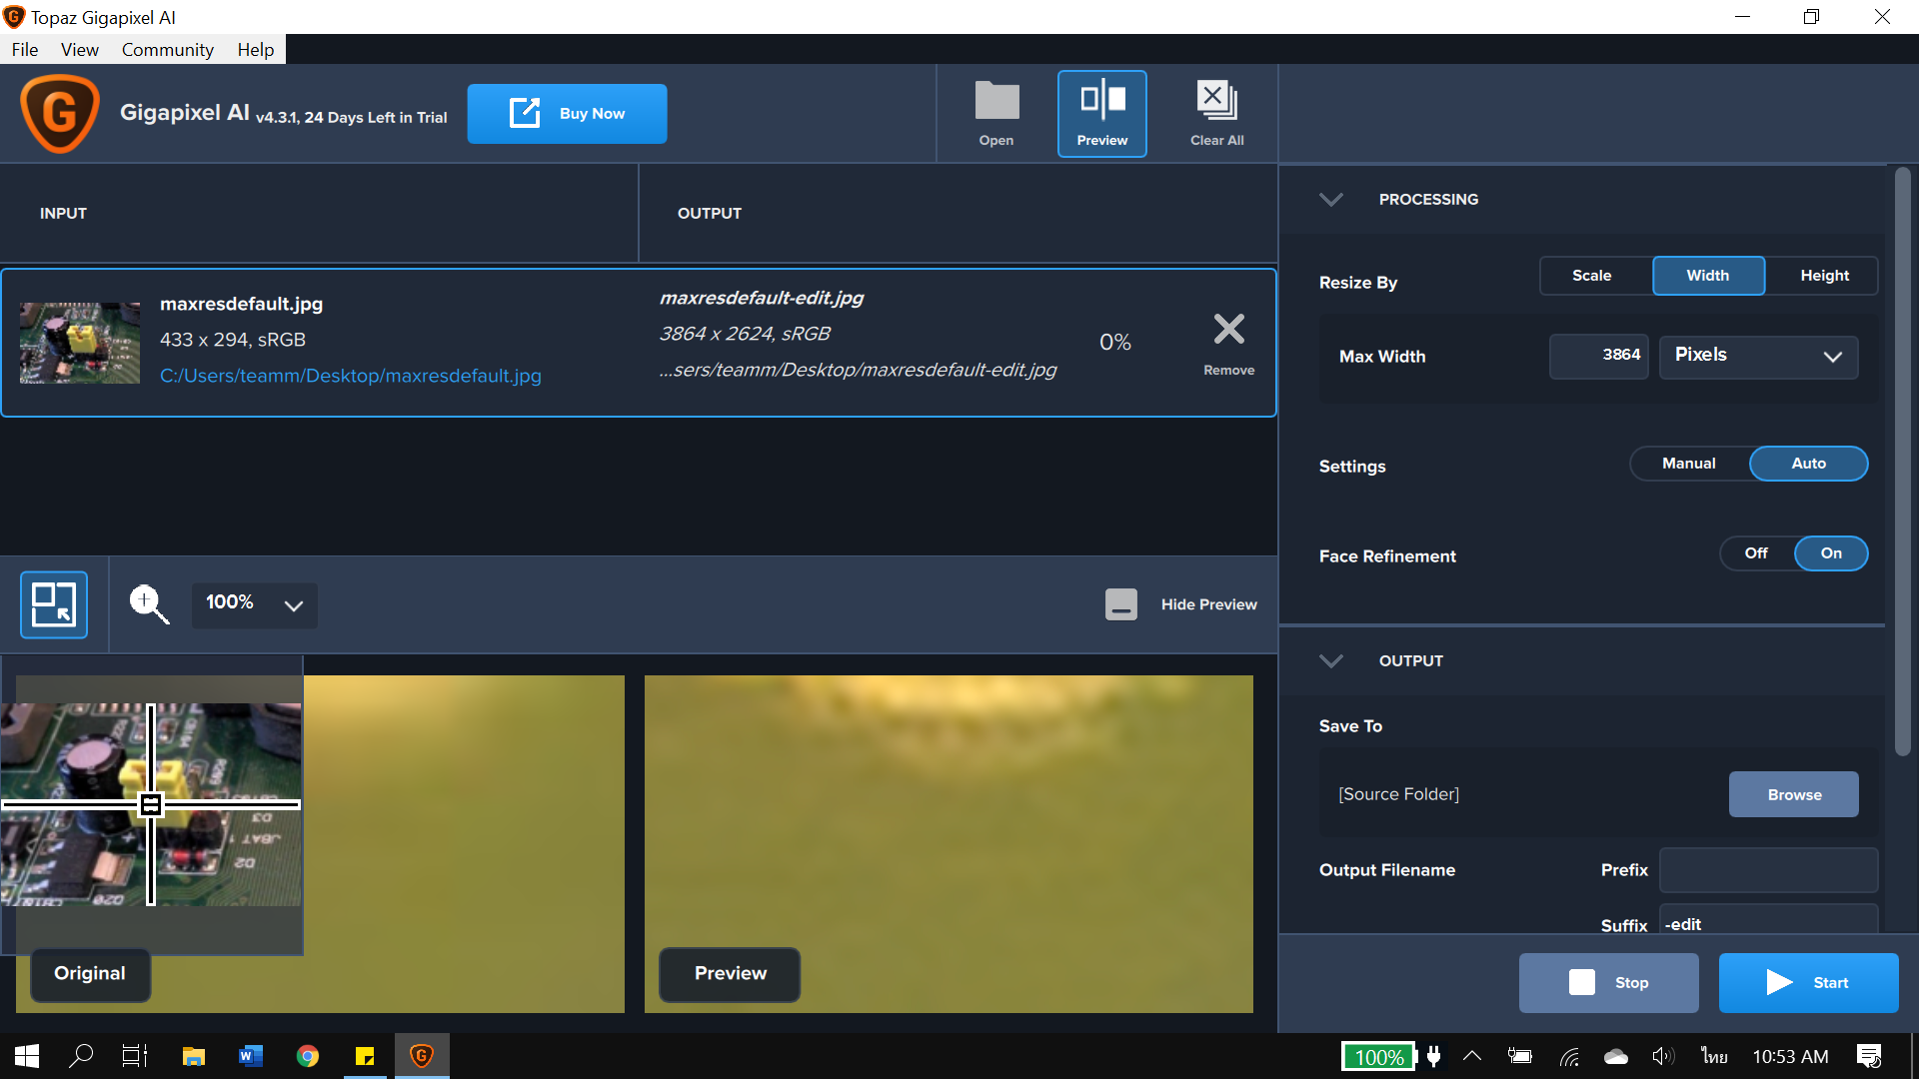Click the network Wi-Fi tray icon
The width and height of the screenshot is (1919, 1079).
1570,1056
